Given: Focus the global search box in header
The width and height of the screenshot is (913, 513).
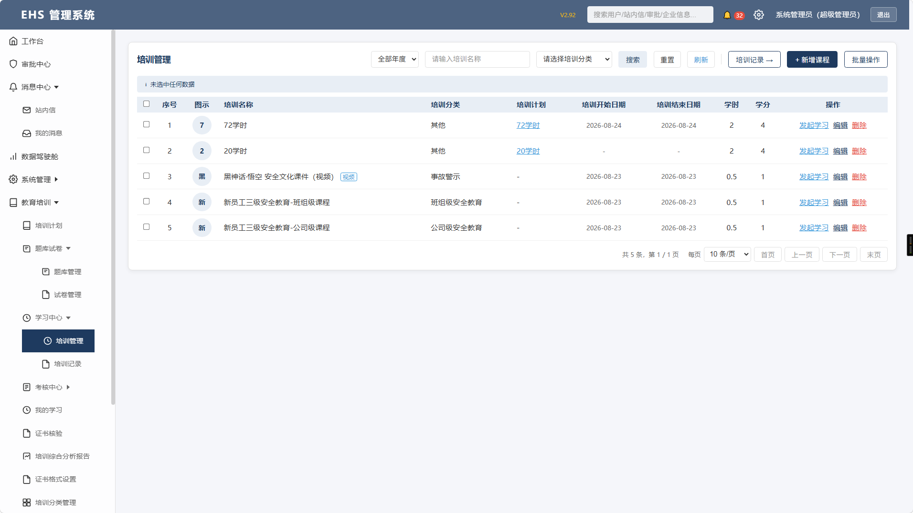Looking at the screenshot, I should 650,15.
